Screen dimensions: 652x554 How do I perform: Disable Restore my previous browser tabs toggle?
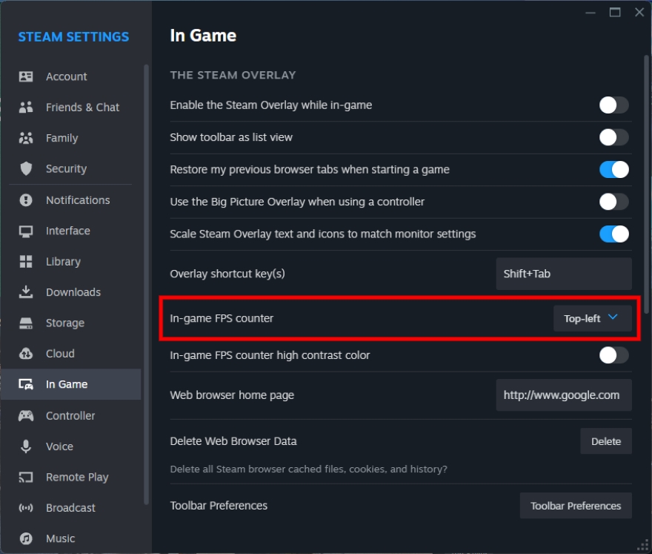click(613, 170)
